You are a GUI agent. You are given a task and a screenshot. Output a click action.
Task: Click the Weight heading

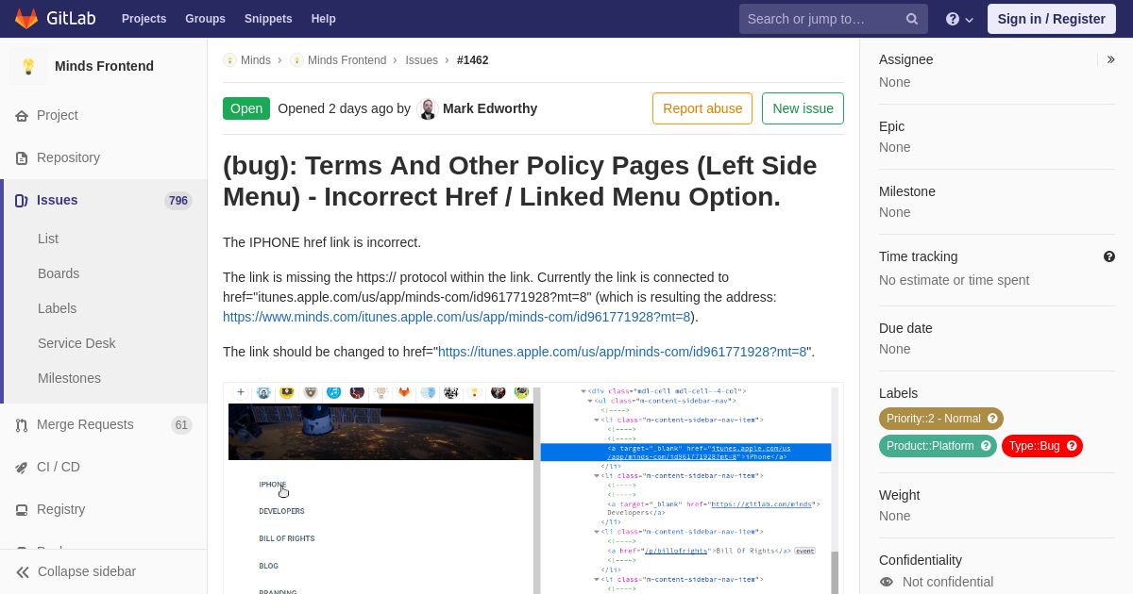pos(899,495)
